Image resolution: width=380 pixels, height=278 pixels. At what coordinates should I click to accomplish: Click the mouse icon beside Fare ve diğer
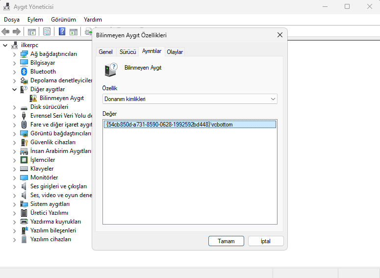tap(24, 125)
